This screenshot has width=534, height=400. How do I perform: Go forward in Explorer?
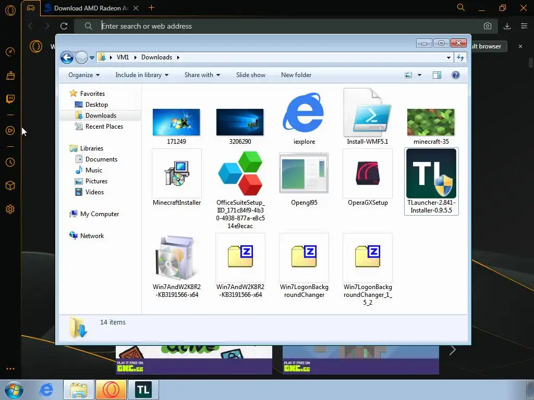click(81, 57)
